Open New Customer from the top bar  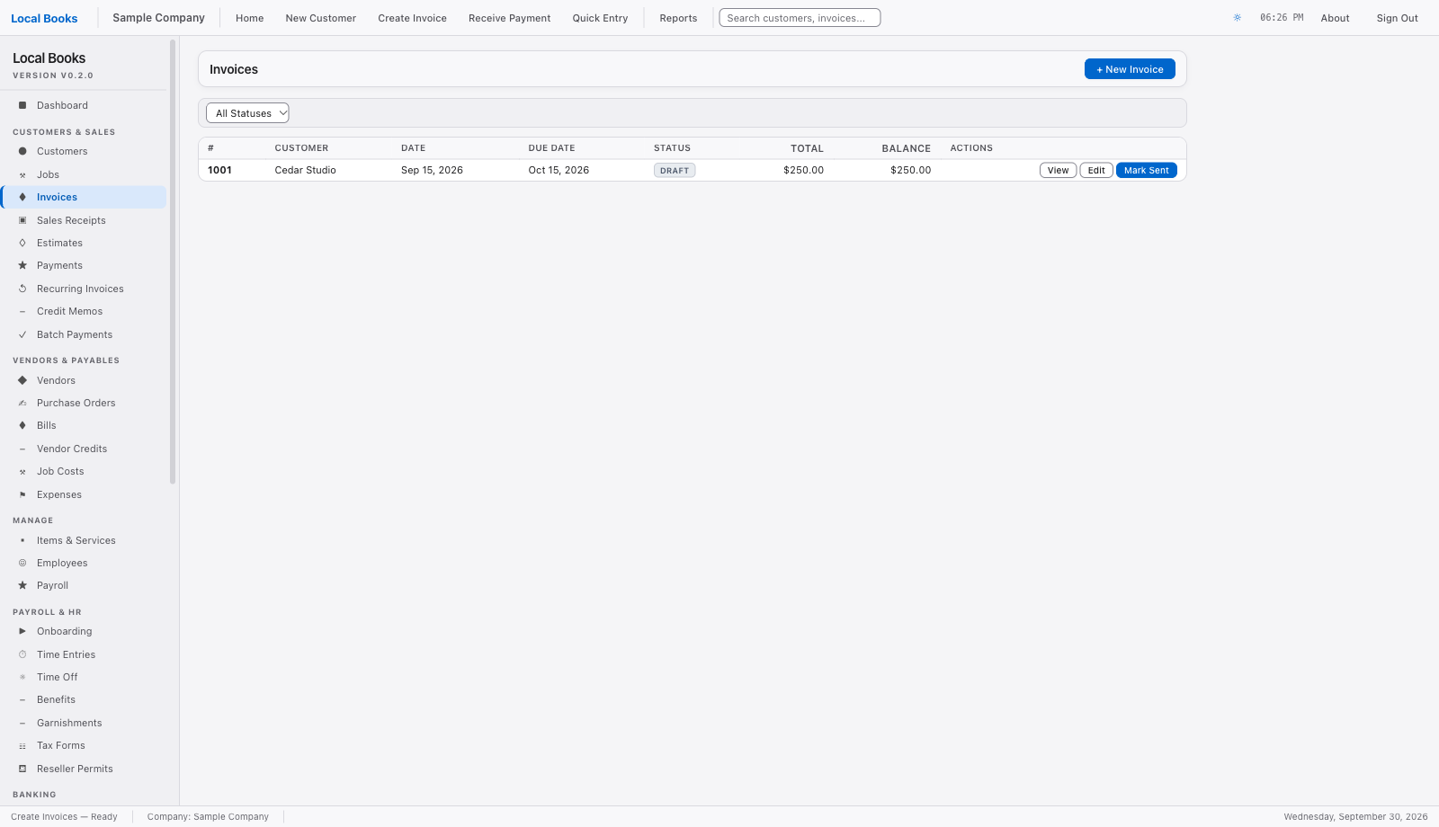(321, 18)
